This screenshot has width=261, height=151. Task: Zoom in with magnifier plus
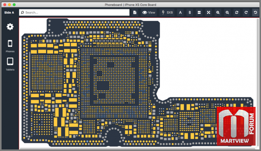[218, 12]
